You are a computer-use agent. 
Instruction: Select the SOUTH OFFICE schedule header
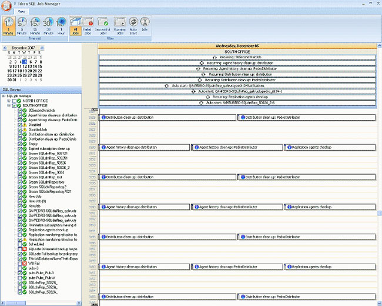pos(237,52)
